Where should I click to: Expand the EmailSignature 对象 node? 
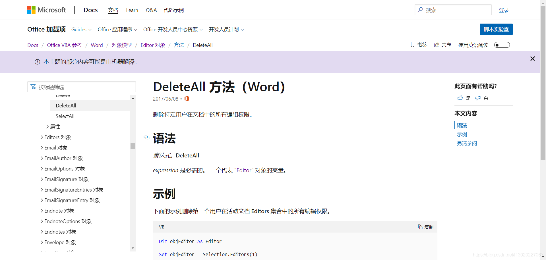42,179
